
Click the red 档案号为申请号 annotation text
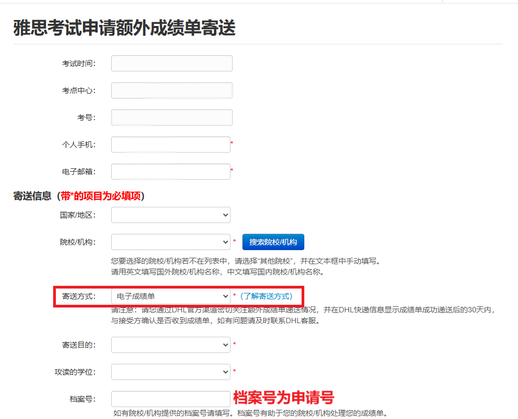coord(283,398)
